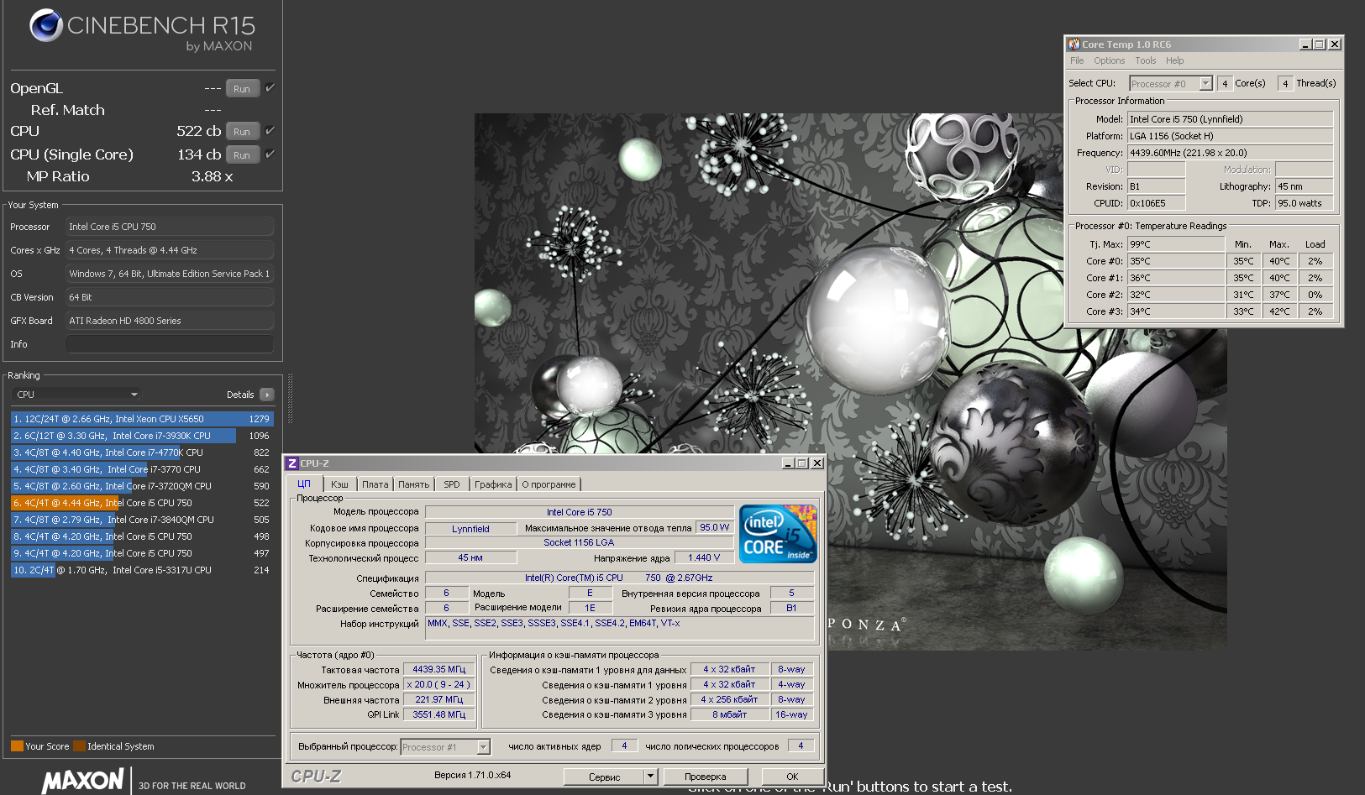This screenshot has height=795, width=1365.
Task: Open the CPU-Z selected processor dropdown
Action: click(445, 747)
